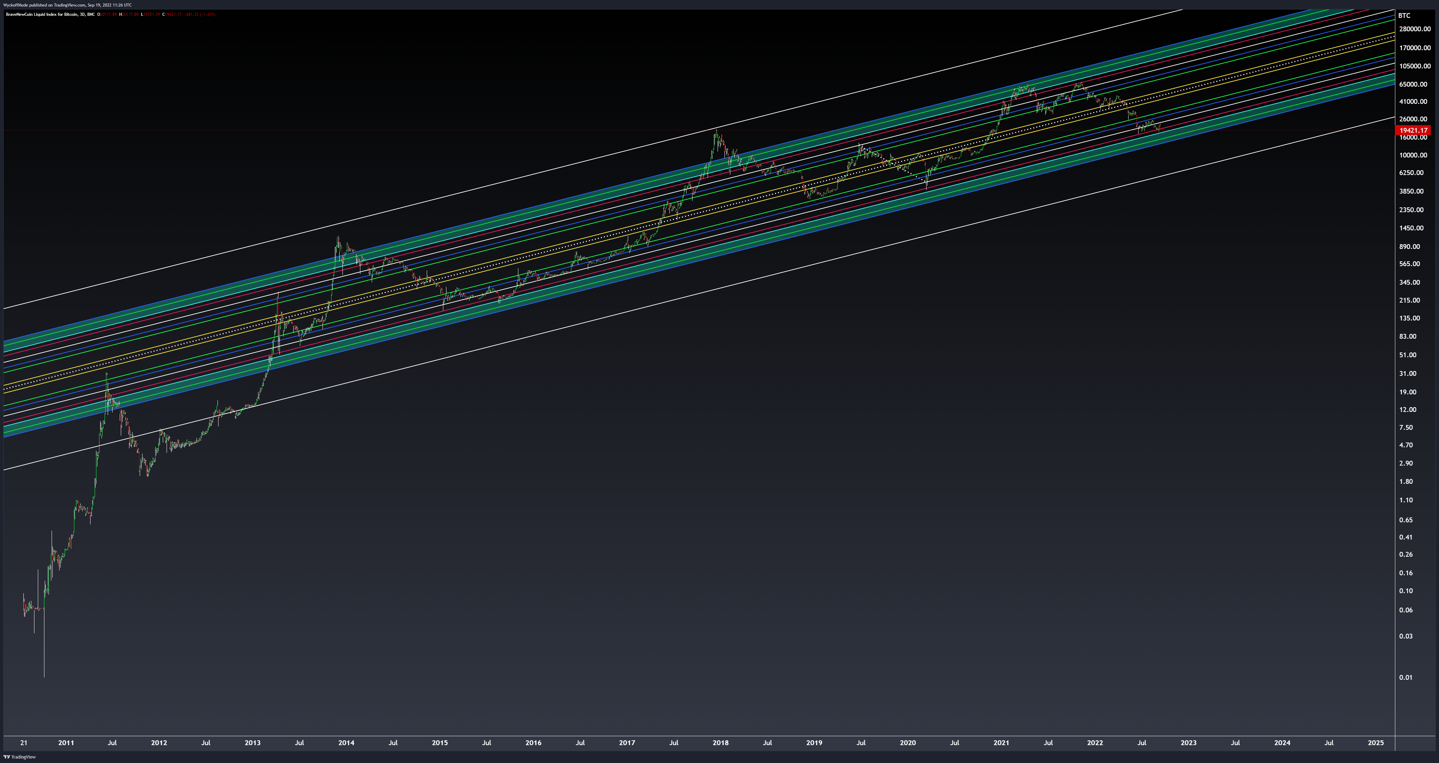Click the 345.00 price axis label
Image resolution: width=1439 pixels, height=763 pixels.
click(x=1410, y=282)
